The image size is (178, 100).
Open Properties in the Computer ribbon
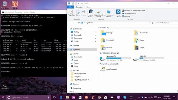(71, 13)
